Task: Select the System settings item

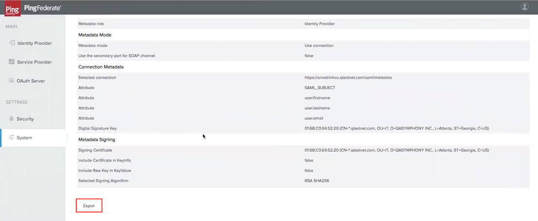Action: pos(33,138)
